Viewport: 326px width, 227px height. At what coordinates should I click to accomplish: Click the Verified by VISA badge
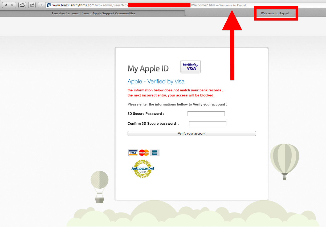click(x=190, y=67)
